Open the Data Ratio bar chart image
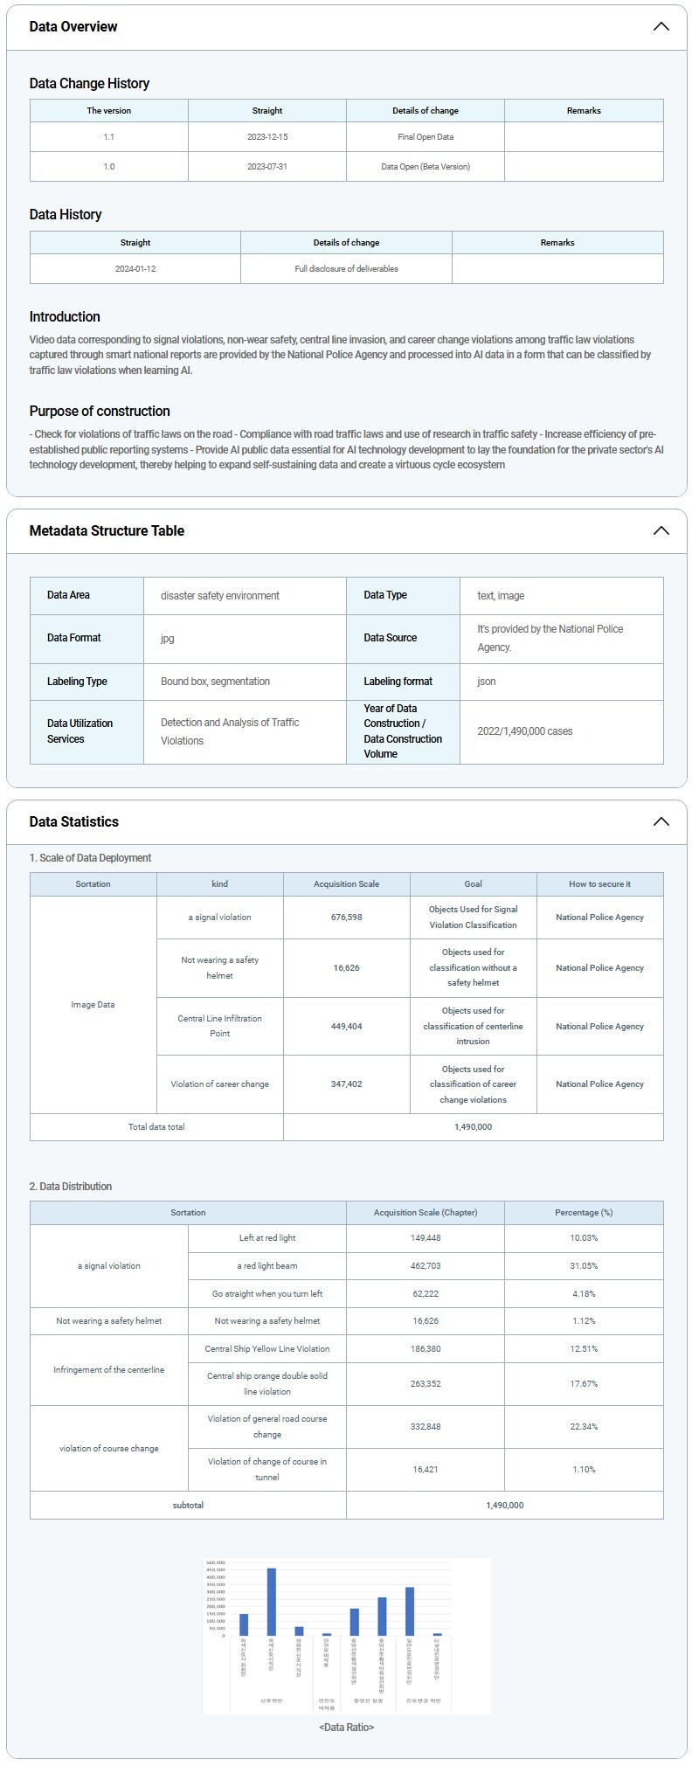The image size is (692, 1766). point(346,1635)
